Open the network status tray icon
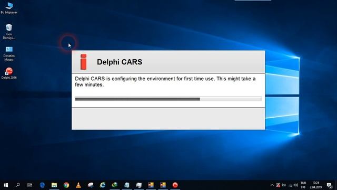 pyautogui.click(x=290, y=185)
